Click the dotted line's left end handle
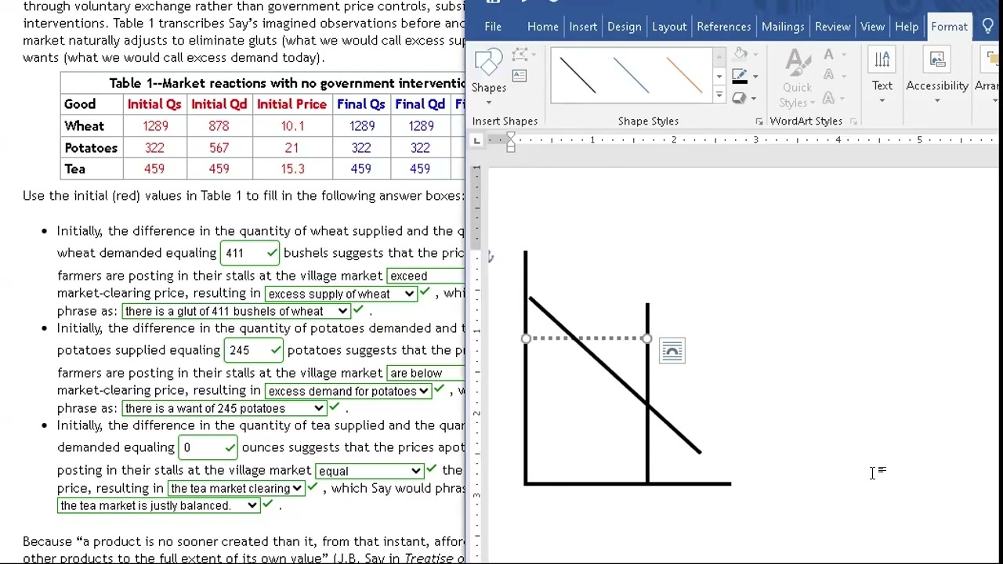Screen dimensions: 1003x564 click(x=526, y=338)
